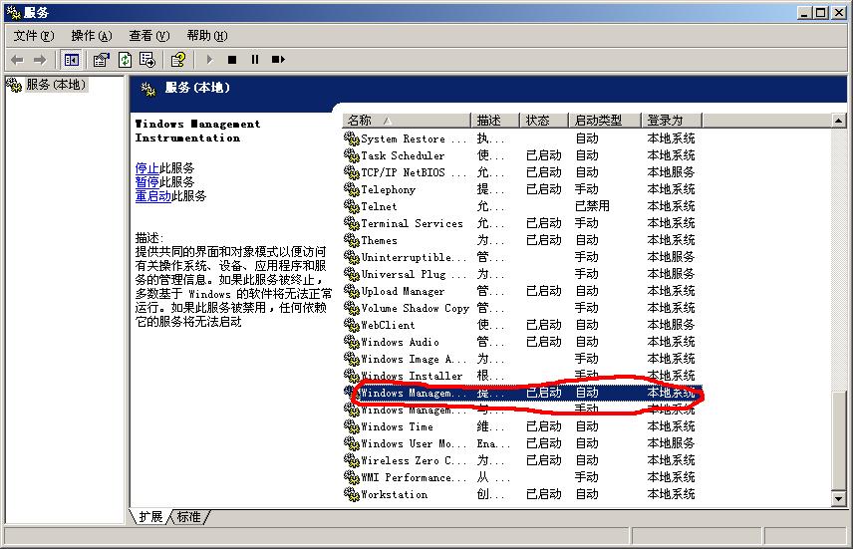Viewport: 853px width, 549px height.
Task: Click the gear icon beside Windows Audio
Action: 352,342
